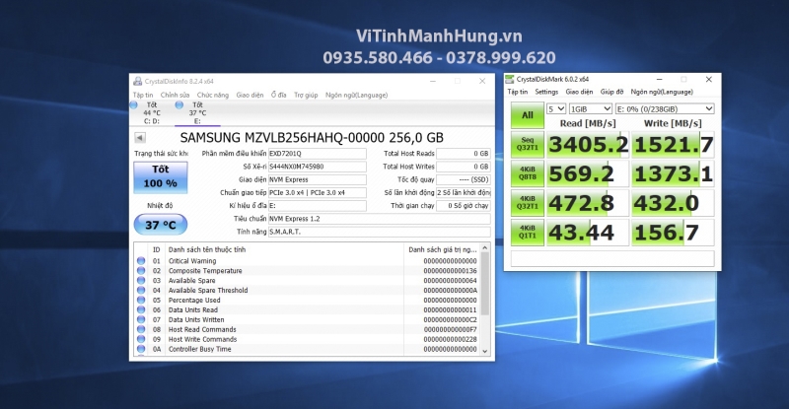Click the 4KiB Q32T1 write result 432.0
The height and width of the screenshot is (409, 789).
[x=673, y=203]
